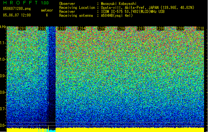Click the 1208 time marker
This screenshot has width=208, height=132.
click(x=160, y=28)
